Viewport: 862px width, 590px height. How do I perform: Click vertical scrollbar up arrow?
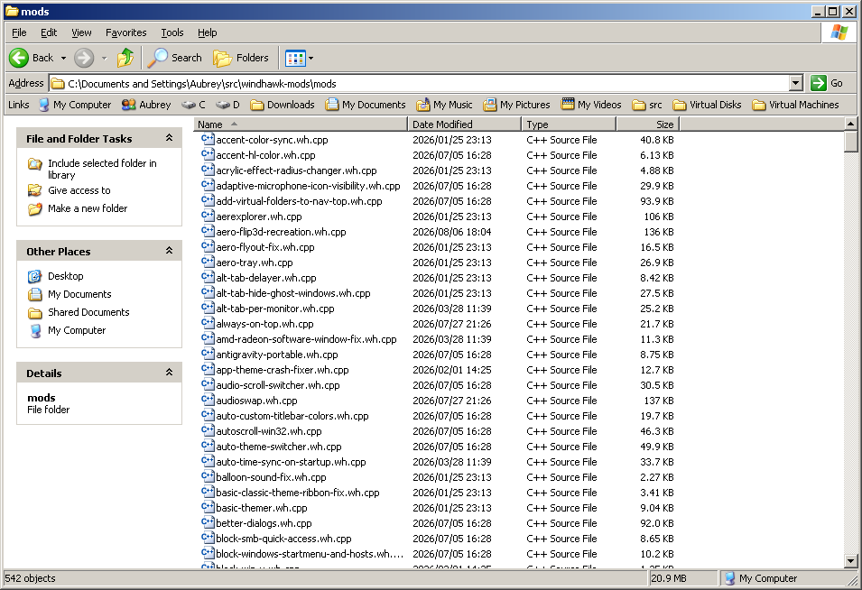[x=850, y=124]
